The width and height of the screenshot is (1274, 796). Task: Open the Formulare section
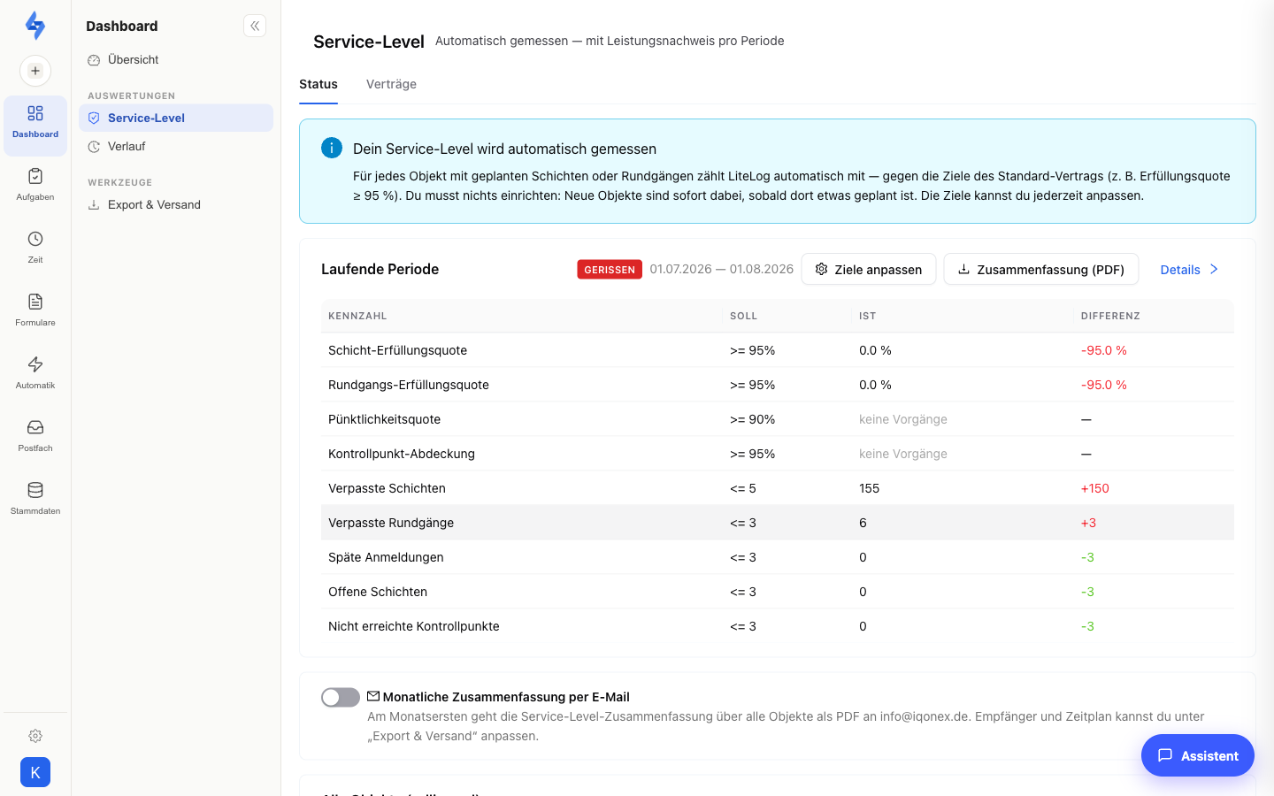coord(35,310)
